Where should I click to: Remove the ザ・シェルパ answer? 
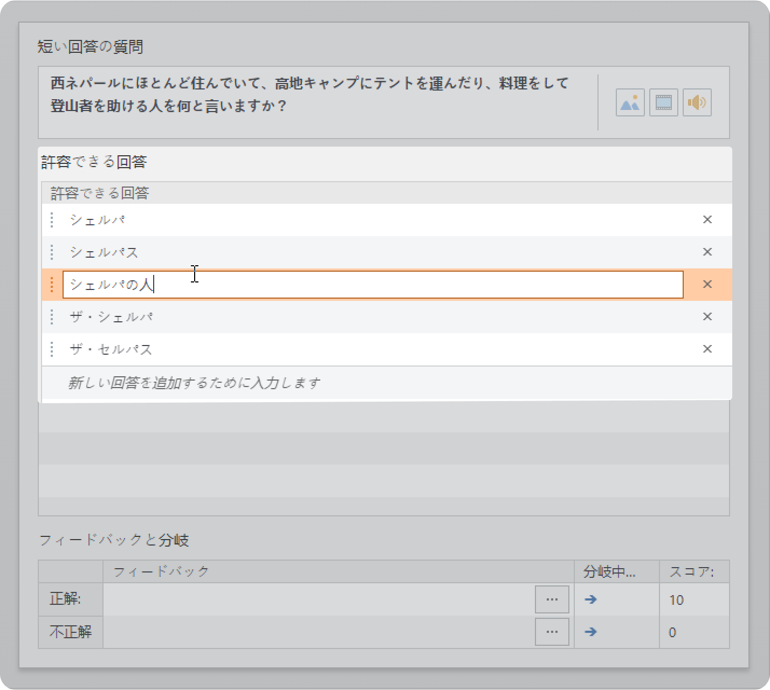(707, 316)
